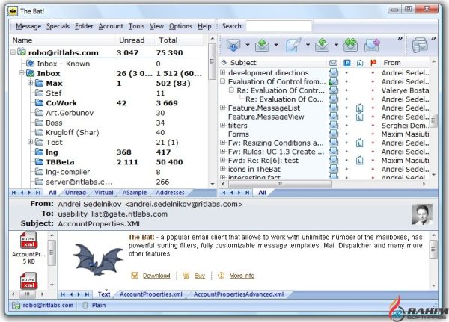Viewport: 449px width, 322px height.
Task: Collapse the Inbox folder node
Action: click(x=22, y=73)
